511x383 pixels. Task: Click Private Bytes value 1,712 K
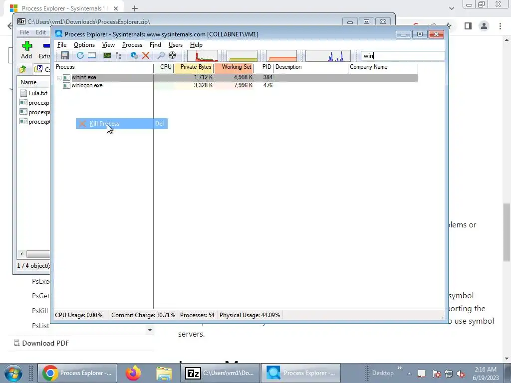[x=204, y=77]
